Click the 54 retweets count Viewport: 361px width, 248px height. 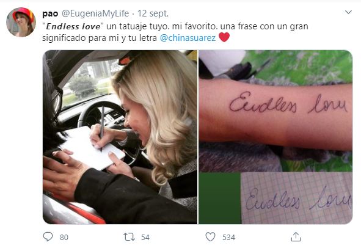point(145,238)
